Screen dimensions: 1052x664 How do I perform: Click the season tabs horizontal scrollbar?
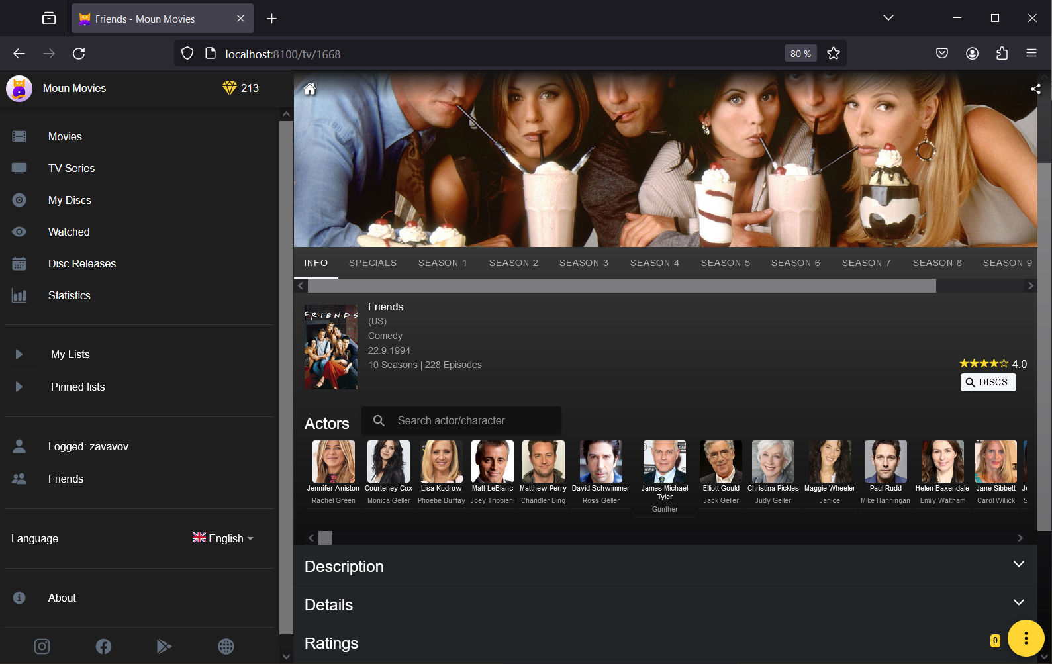click(621, 286)
